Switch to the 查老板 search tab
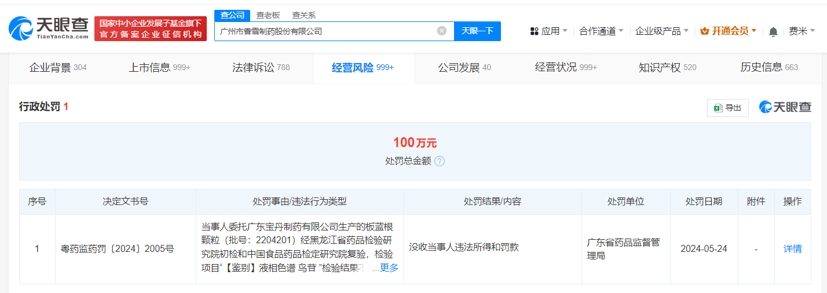Screen dimensions: 827x293 coord(268,15)
